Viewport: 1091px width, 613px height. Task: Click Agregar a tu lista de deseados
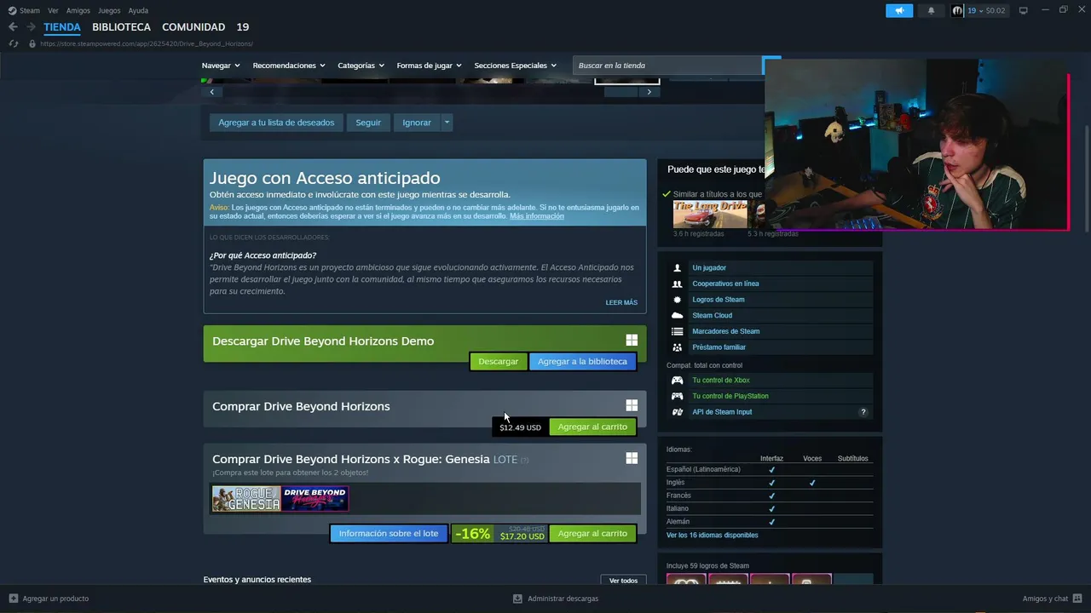pos(276,123)
